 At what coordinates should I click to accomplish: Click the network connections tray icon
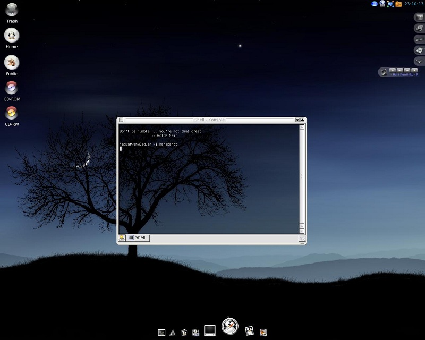pos(390,4)
